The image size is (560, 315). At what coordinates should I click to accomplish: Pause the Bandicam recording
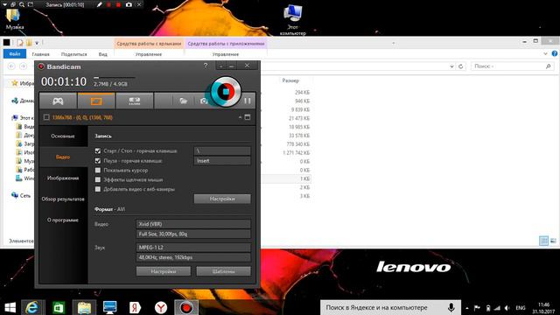[x=247, y=101]
